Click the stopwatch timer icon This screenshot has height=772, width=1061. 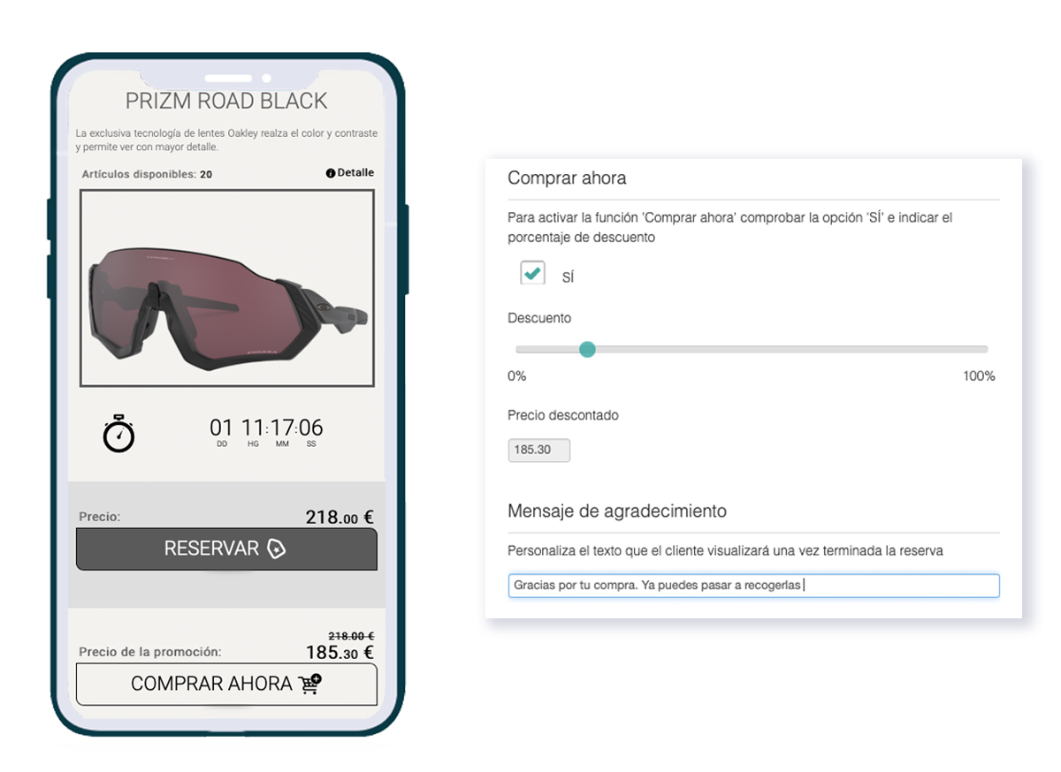coord(118,435)
